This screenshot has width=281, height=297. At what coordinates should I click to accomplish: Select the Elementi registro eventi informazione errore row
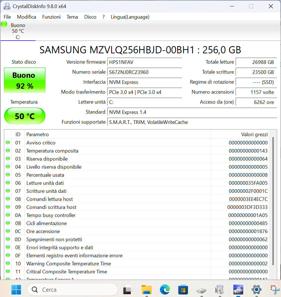[137, 256]
